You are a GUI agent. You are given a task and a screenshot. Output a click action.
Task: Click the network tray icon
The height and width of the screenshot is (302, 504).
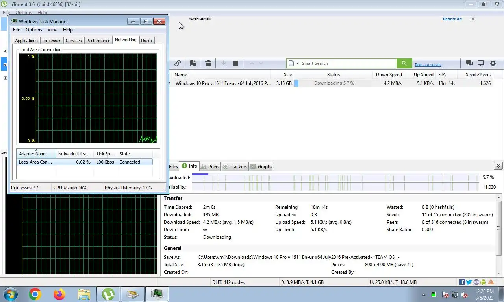coord(455,295)
